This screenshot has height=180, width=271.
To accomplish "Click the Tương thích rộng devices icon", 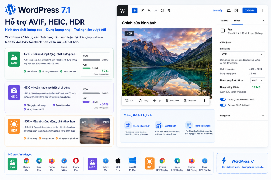I will (189, 125).
